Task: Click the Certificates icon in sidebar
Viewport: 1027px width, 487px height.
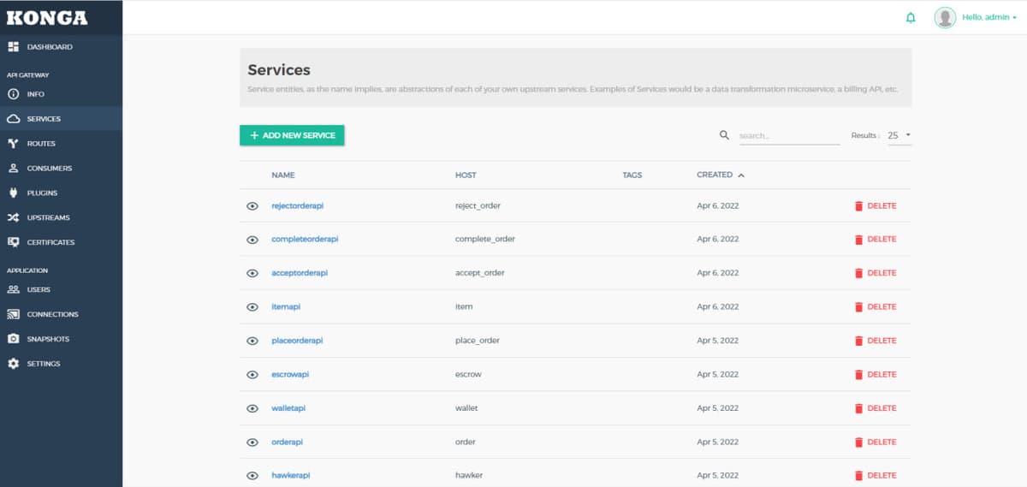Action: pos(13,242)
